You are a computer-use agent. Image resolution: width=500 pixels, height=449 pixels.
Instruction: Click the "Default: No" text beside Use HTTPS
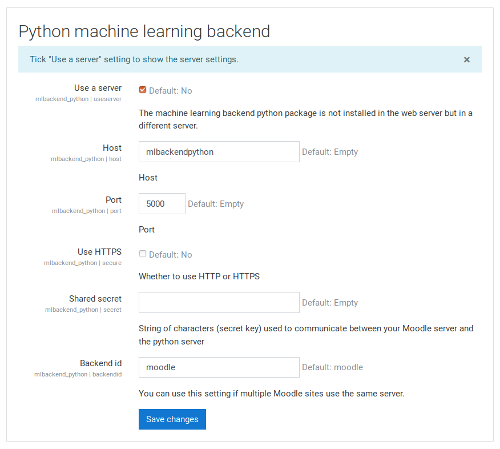click(x=171, y=255)
